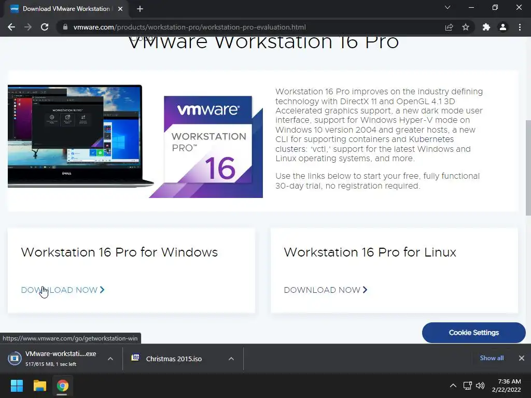Show all downloads

(492, 358)
